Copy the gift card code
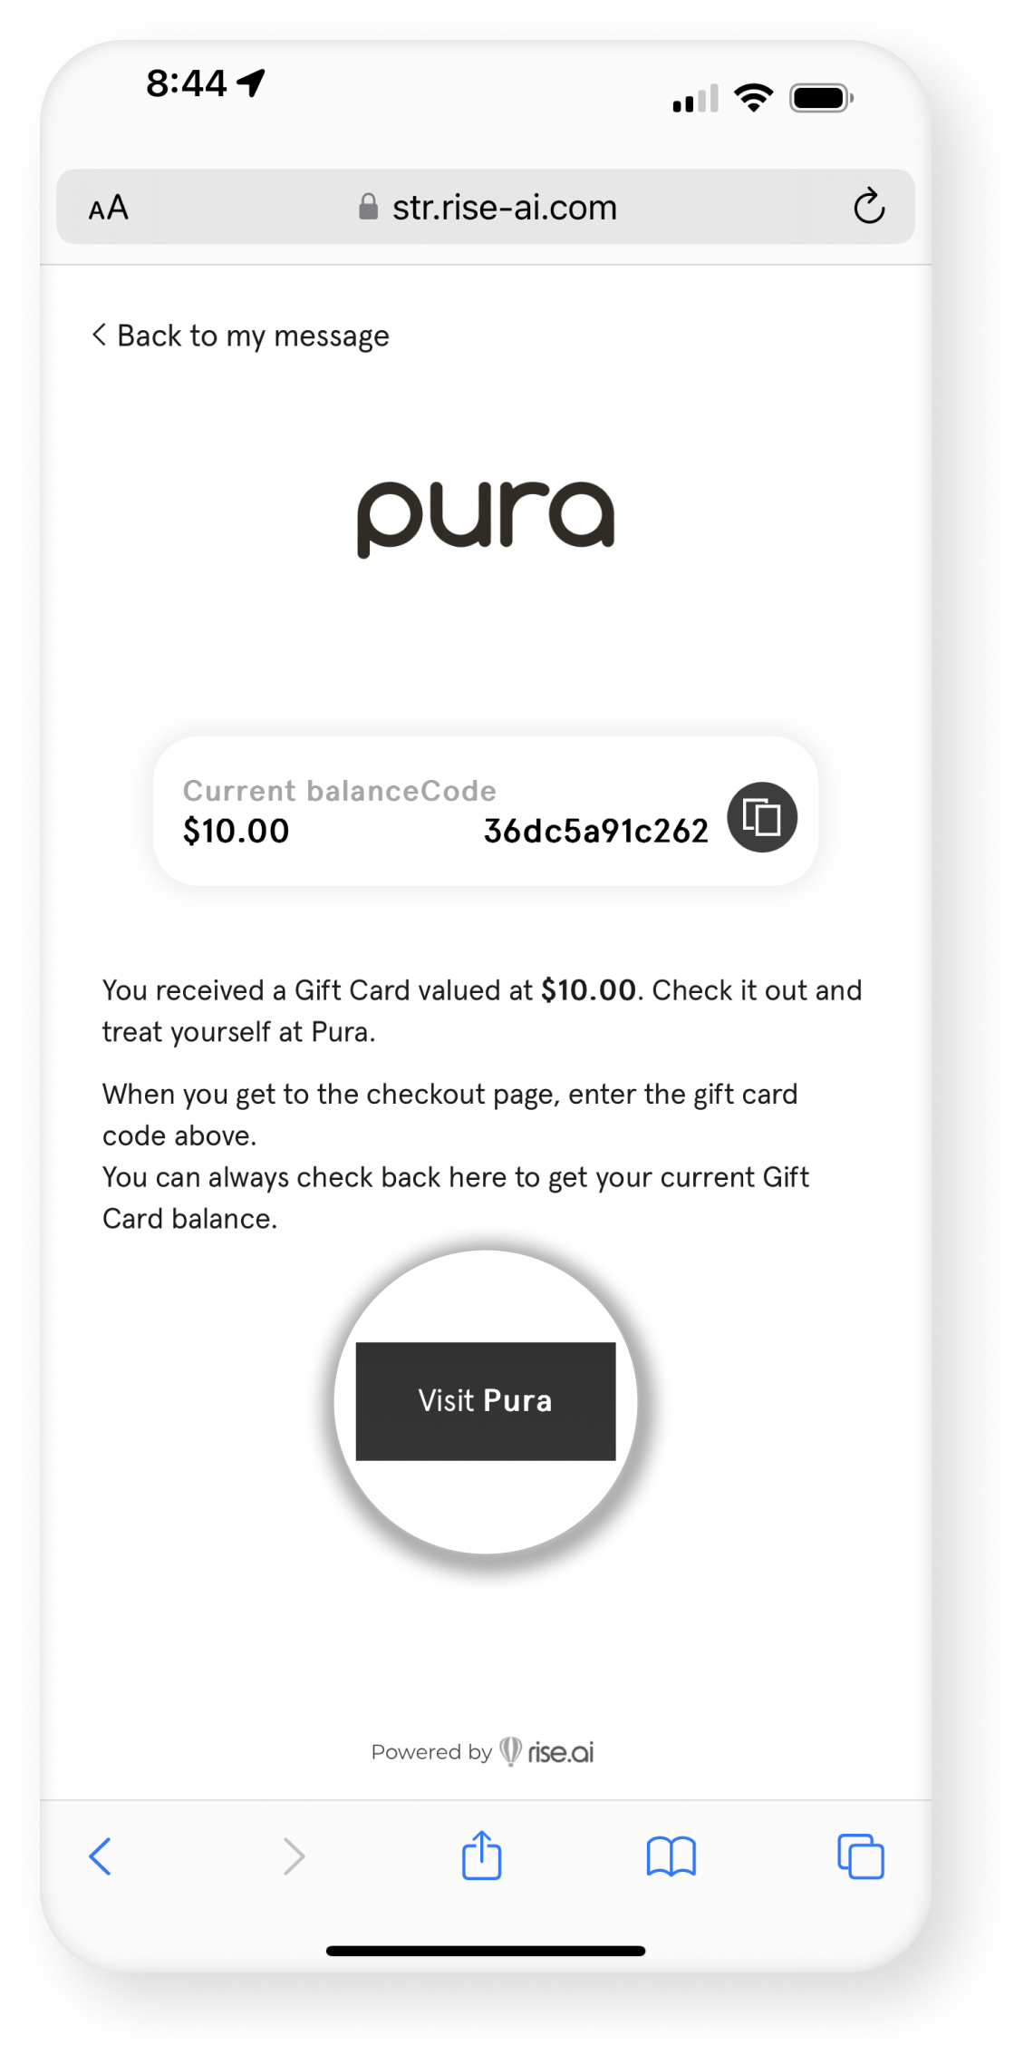This screenshot has height=2065, width=1024. point(761,816)
